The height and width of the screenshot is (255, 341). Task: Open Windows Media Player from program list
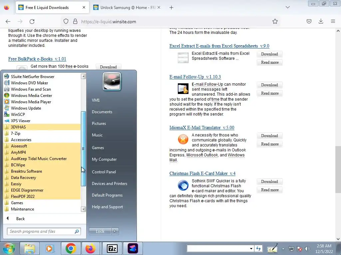coord(42,102)
